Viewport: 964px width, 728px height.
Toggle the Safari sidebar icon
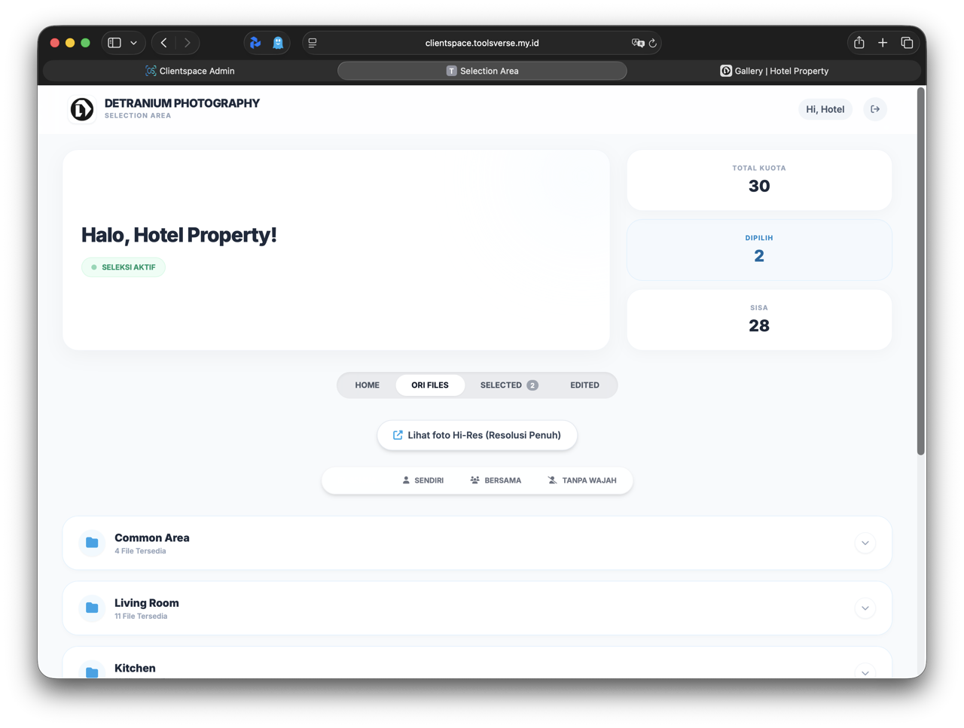point(114,43)
